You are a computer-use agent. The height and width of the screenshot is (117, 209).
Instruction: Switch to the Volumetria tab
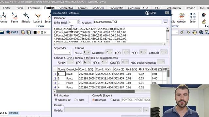(174, 8)
